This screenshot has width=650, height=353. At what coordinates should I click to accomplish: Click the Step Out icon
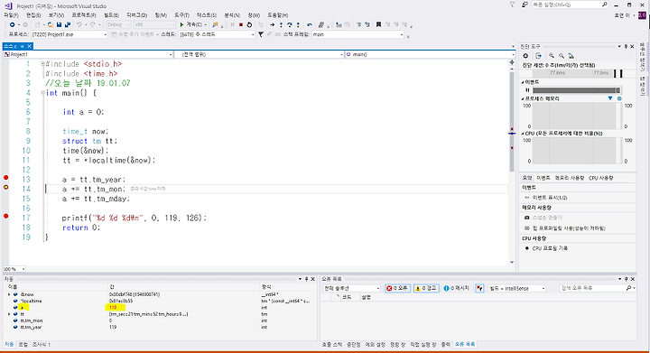(298, 25)
